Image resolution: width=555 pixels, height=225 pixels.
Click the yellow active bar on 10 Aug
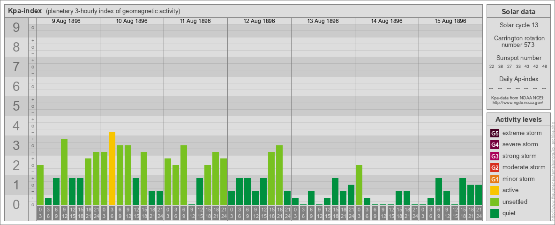112,168
